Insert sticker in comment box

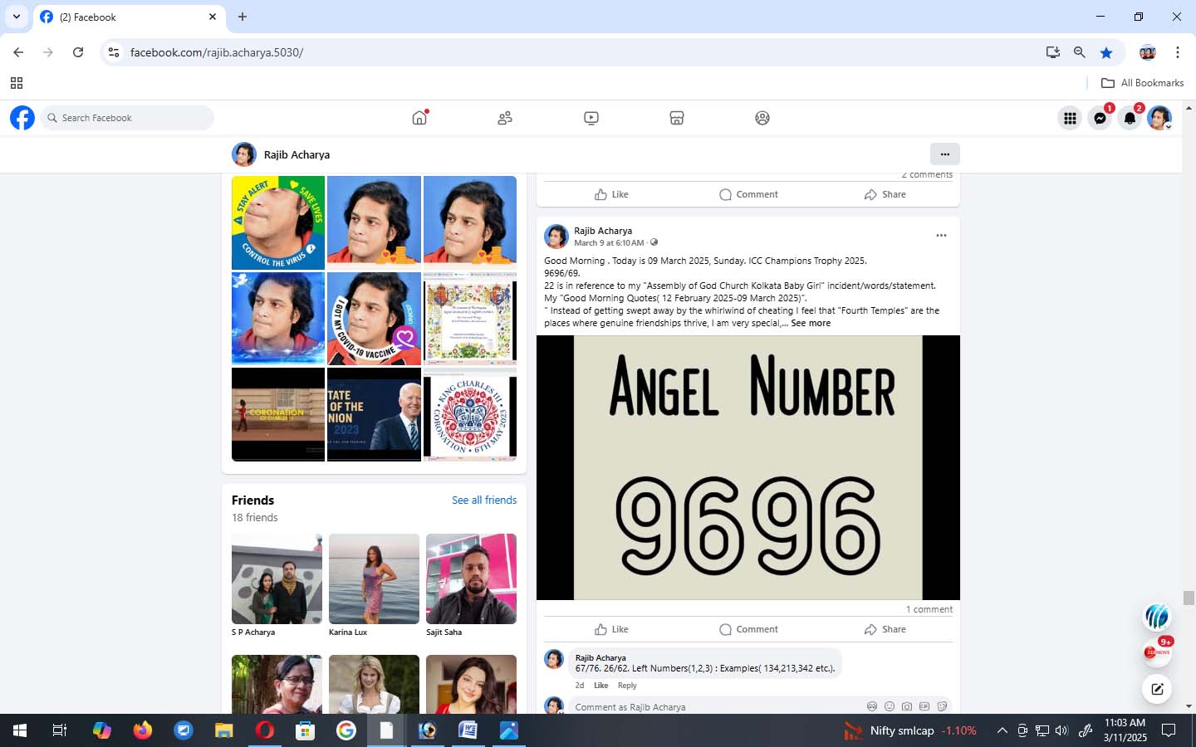942,706
